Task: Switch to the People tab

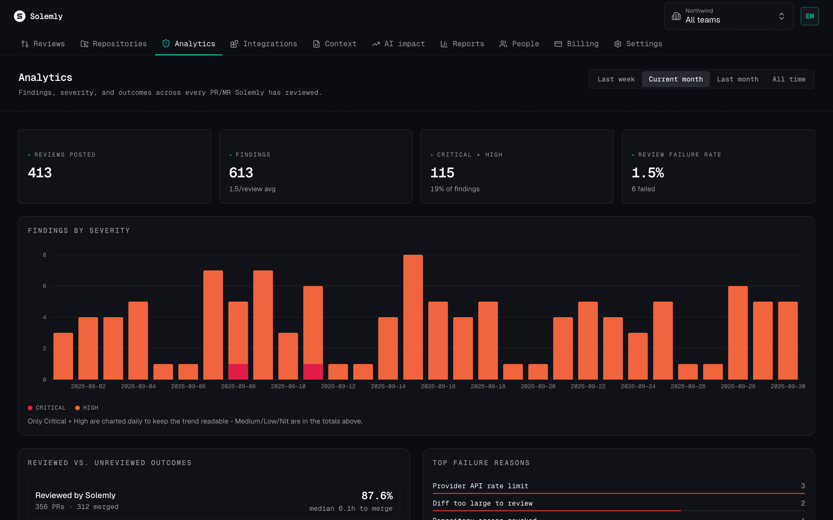Action: [519, 44]
